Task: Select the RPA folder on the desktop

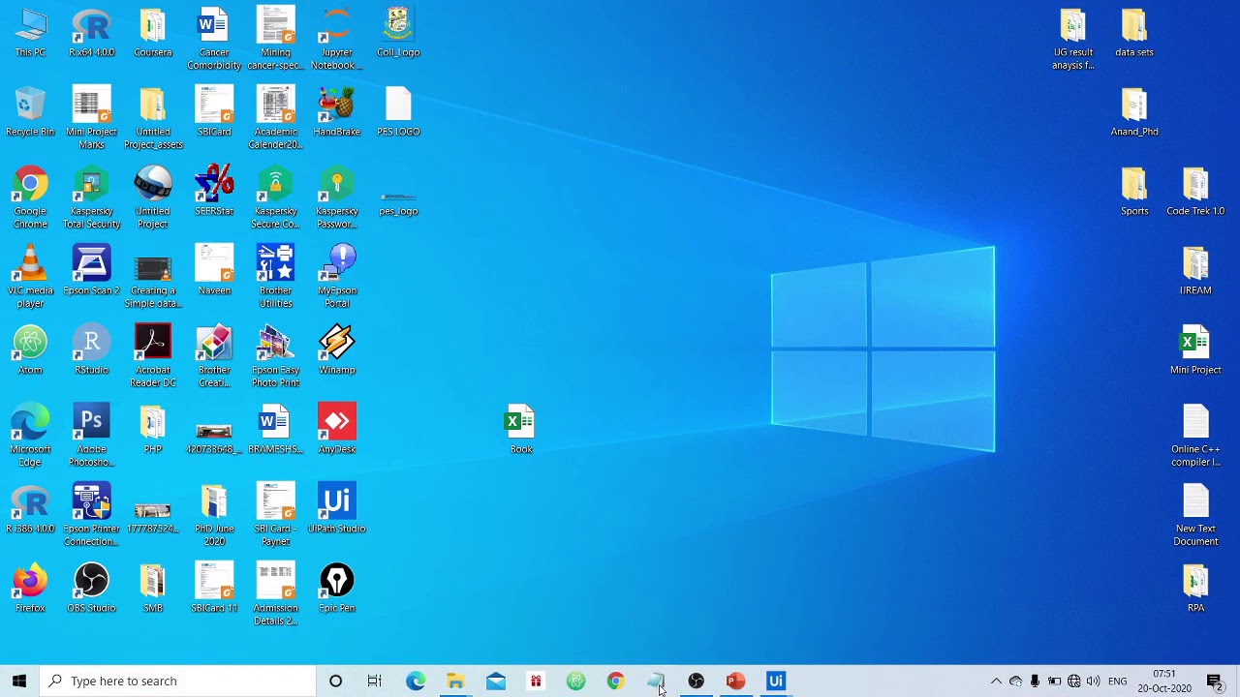Action: tap(1195, 590)
